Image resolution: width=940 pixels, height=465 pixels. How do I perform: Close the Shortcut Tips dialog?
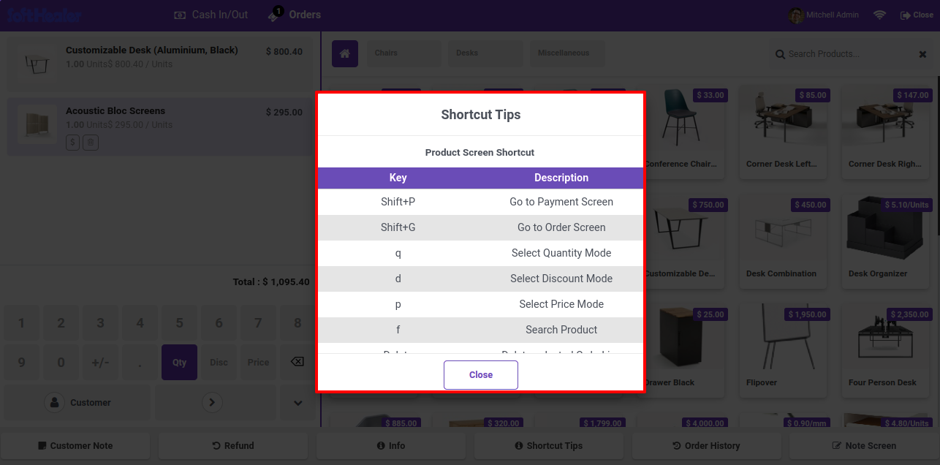coord(481,375)
